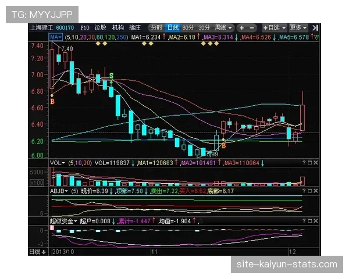Screen dimensions: 349x279
Task: Click the x100 volume scale label
Action: [37, 183]
